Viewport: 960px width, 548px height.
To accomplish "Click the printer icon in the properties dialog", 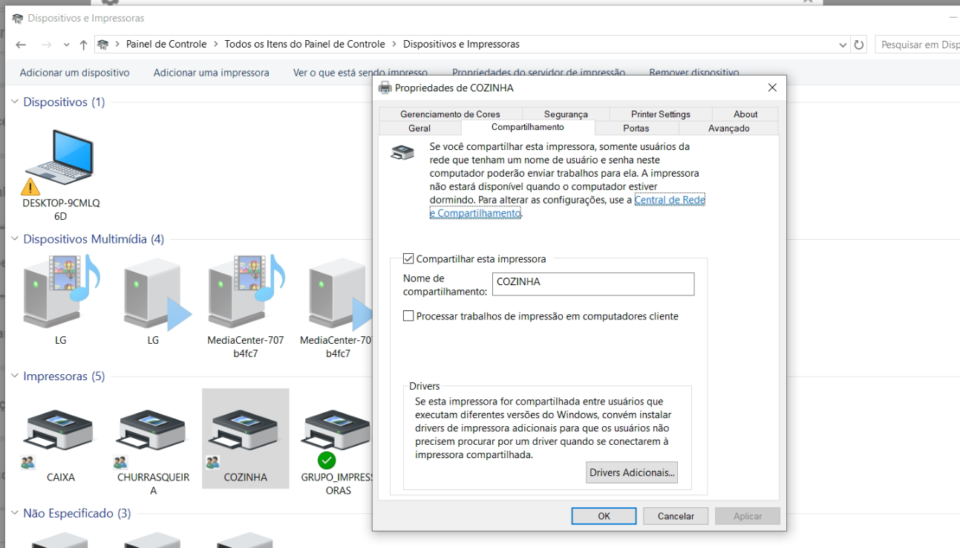I will [x=402, y=151].
